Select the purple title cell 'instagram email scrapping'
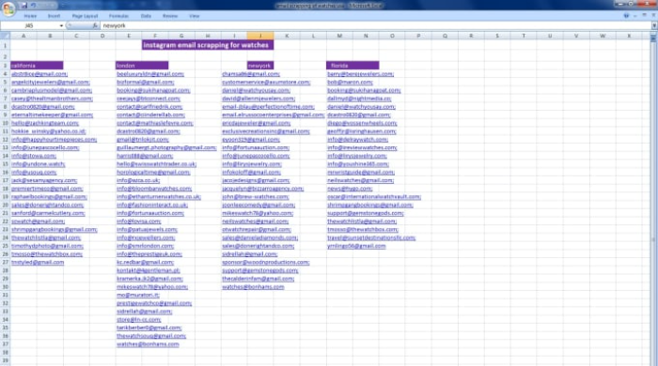The image size is (658, 366). [208, 45]
